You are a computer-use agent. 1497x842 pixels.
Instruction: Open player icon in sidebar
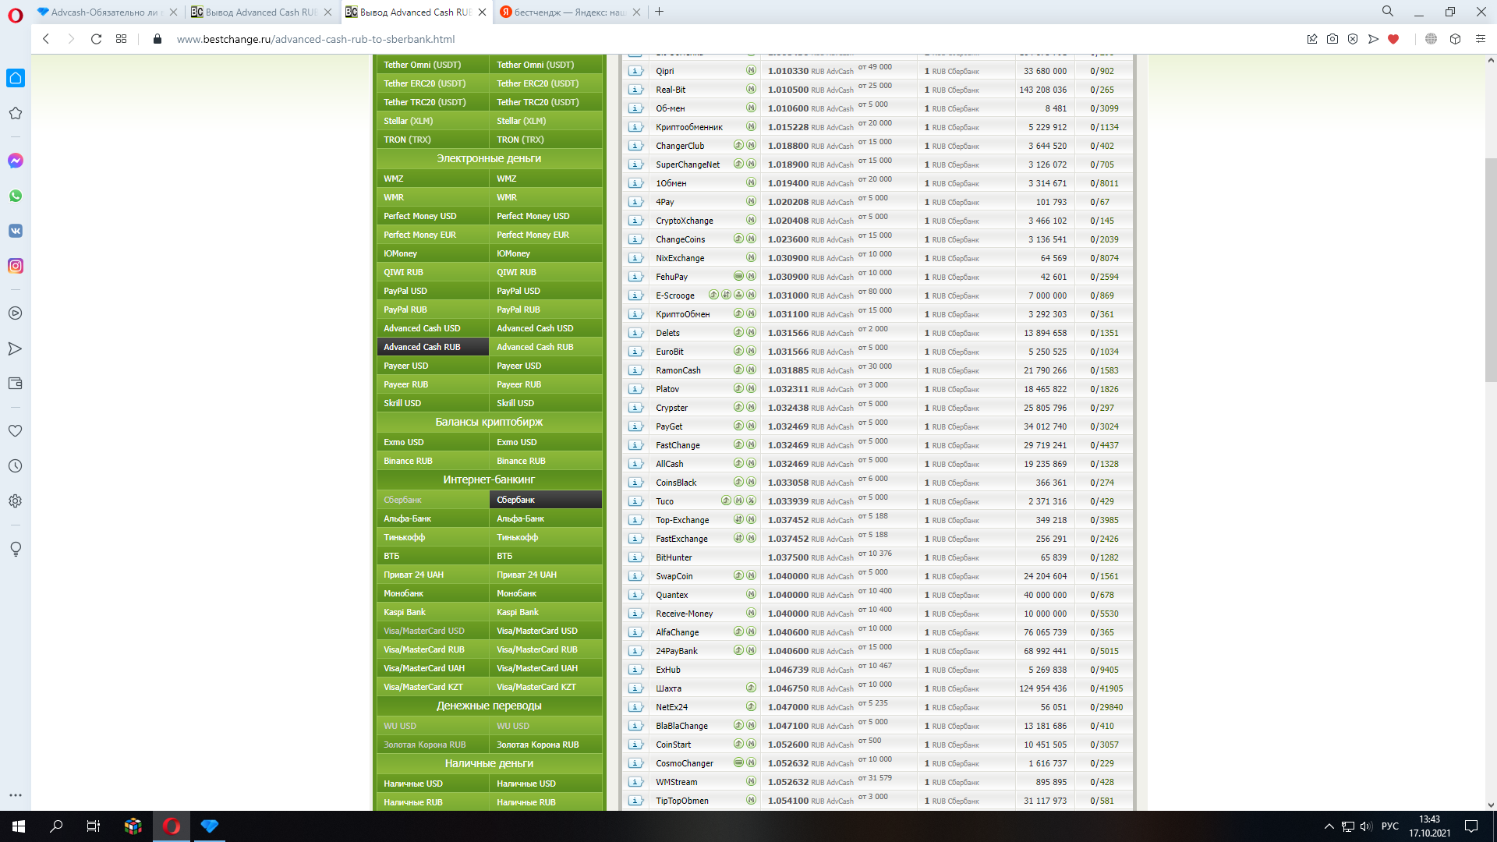[x=16, y=313]
